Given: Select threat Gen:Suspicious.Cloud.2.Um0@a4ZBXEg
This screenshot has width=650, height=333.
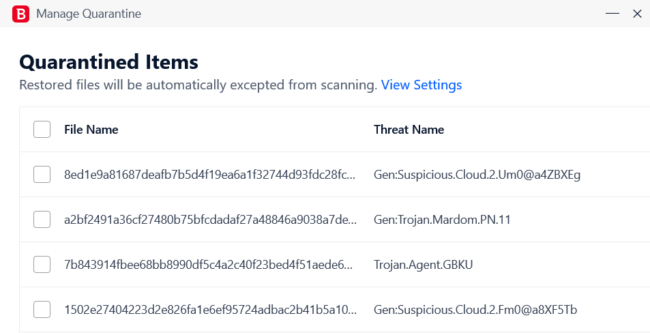Looking at the screenshot, I should tap(477, 175).
